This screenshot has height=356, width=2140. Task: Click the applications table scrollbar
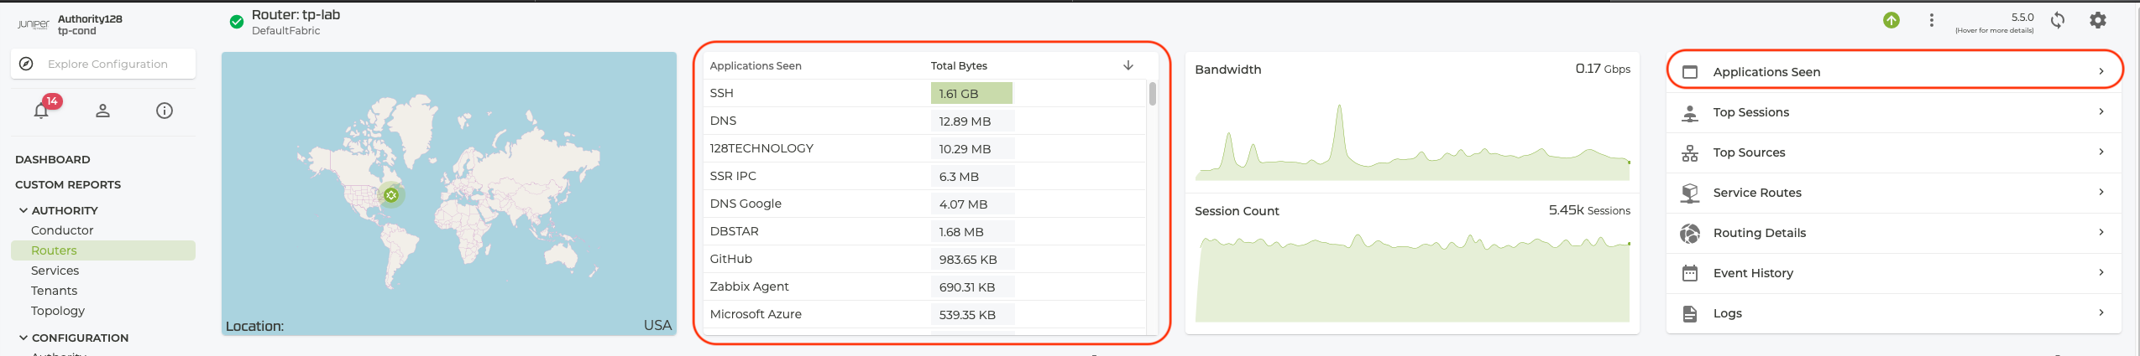(x=1153, y=94)
